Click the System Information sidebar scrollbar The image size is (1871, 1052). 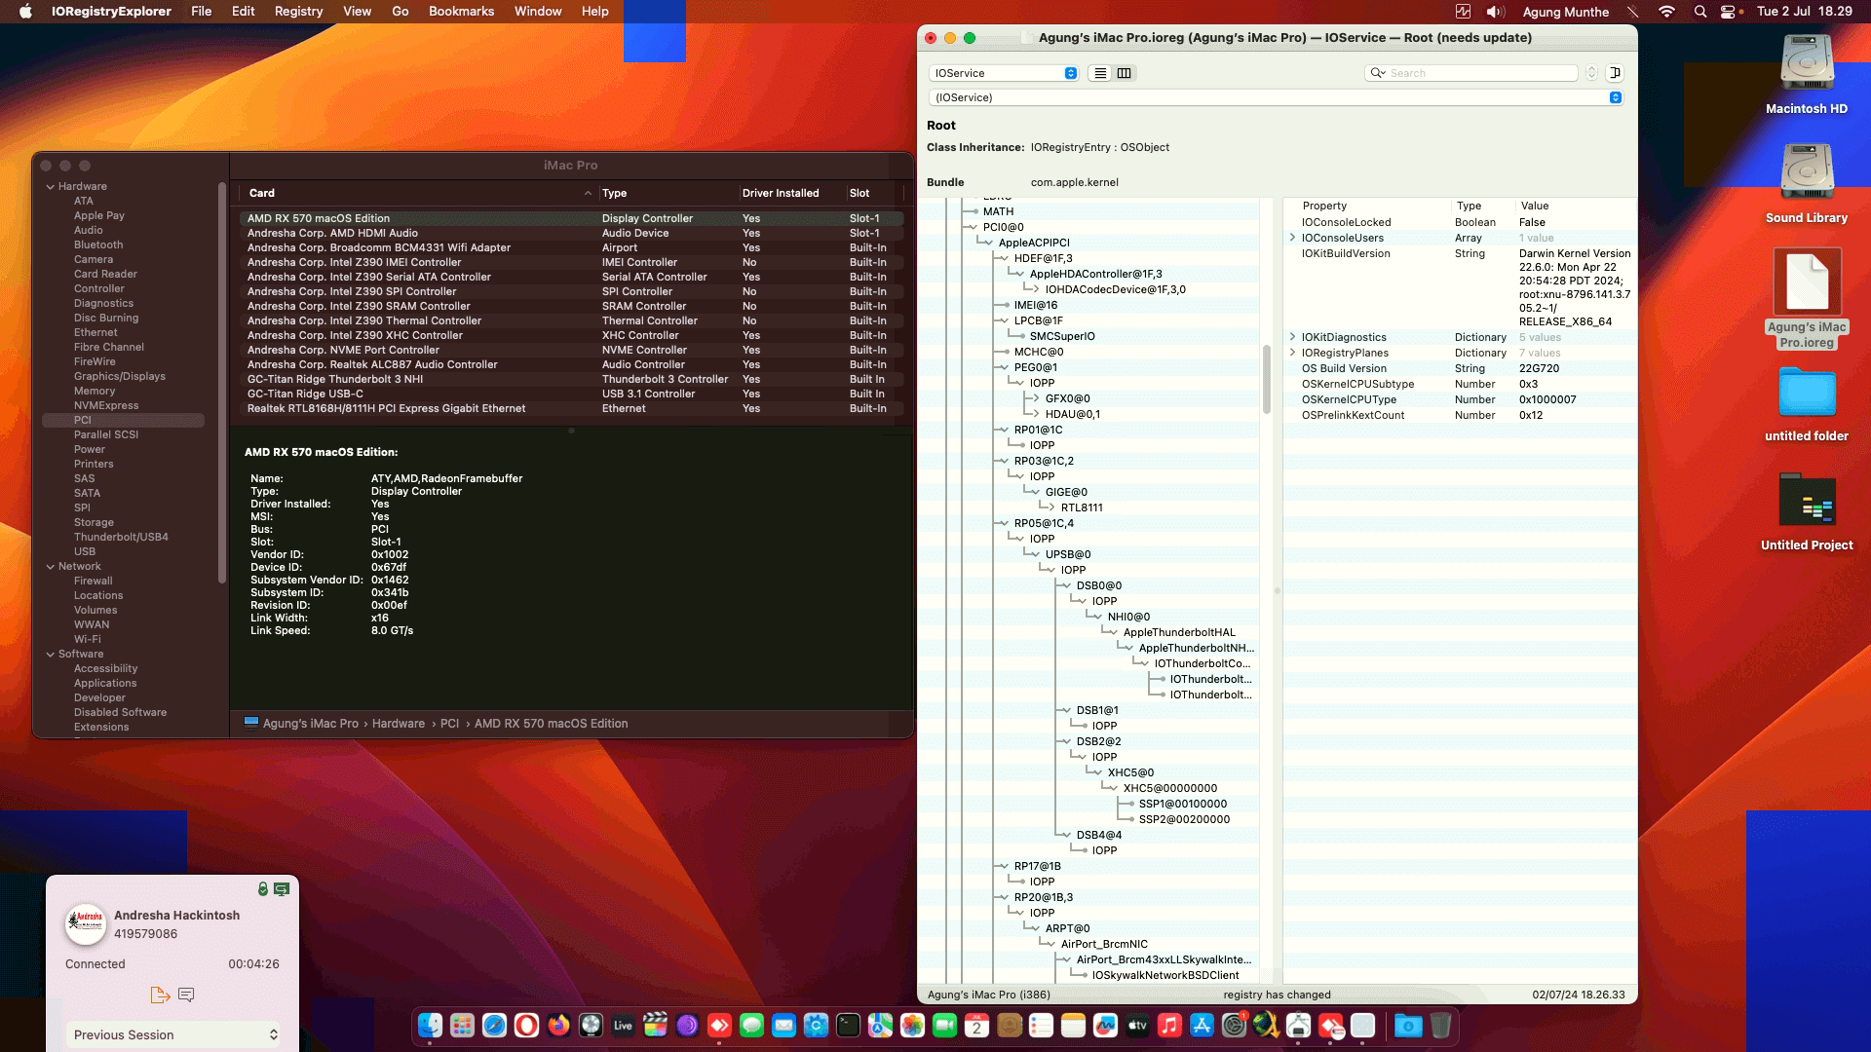(222, 382)
